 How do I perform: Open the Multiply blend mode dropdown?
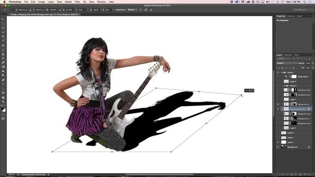(x=286, y=63)
